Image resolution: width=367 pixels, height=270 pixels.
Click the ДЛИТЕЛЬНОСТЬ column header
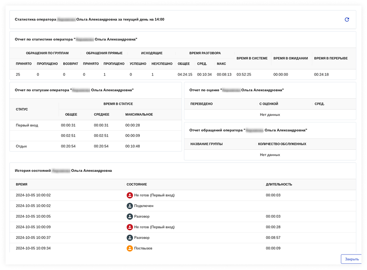click(x=279, y=184)
